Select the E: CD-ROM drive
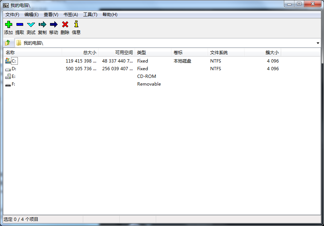The width and height of the screenshot is (324, 226). point(13,76)
